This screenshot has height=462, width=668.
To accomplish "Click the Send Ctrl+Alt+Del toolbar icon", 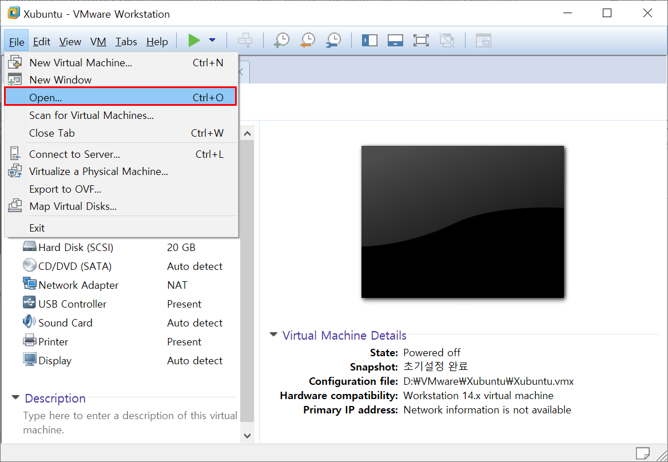I will (x=245, y=41).
